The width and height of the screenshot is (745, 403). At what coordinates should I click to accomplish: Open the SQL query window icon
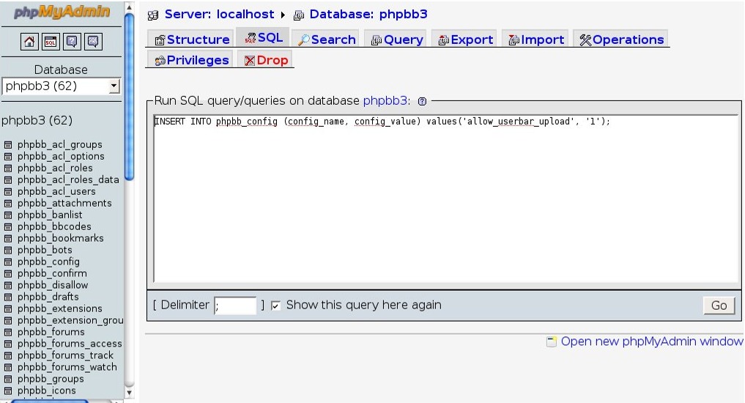[51, 42]
